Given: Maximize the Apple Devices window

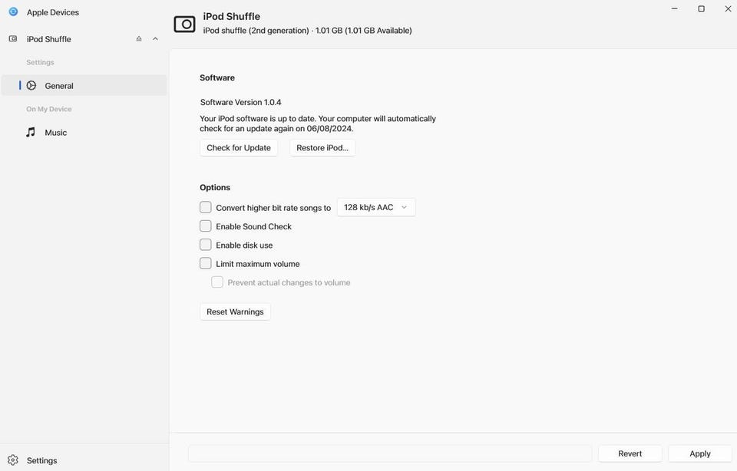Looking at the screenshot, I should [701, 8].
